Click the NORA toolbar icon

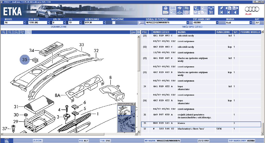tap(173, 12)
